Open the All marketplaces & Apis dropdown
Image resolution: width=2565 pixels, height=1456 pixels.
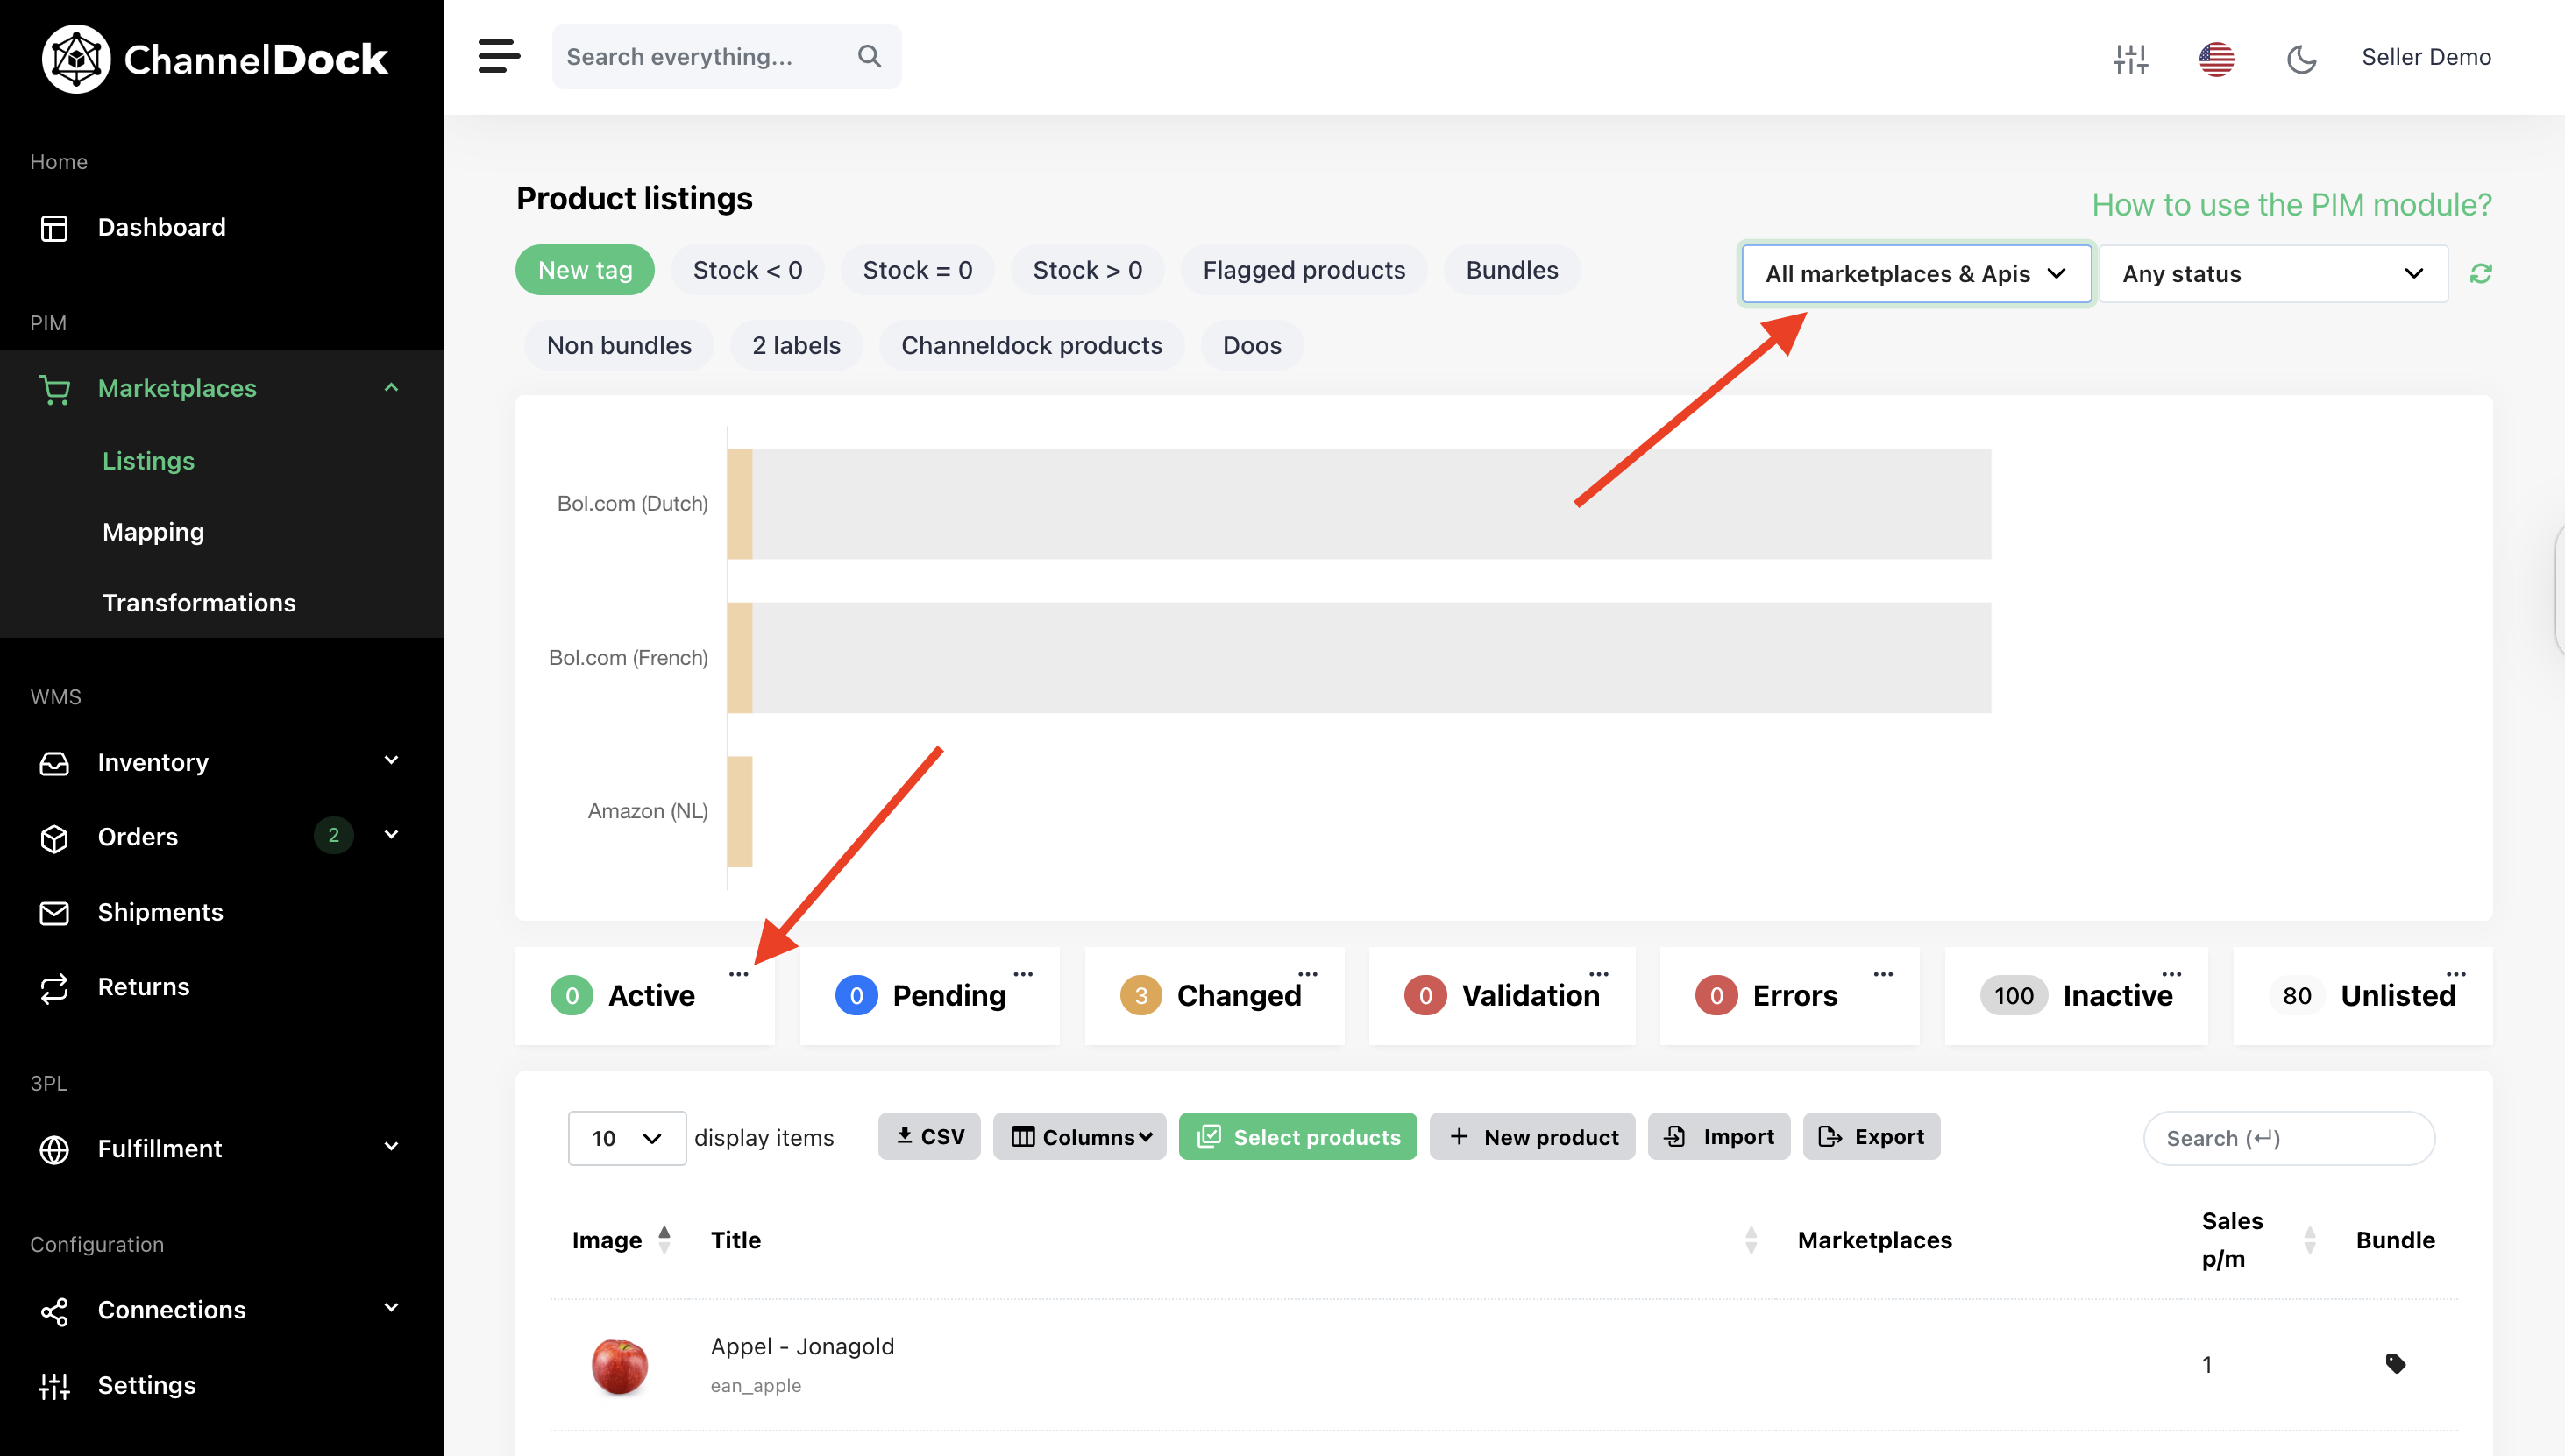tap(1915, 273)
